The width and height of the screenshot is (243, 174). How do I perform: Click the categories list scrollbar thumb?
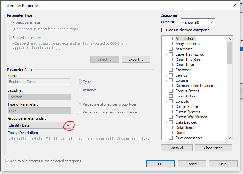[230, 53]
